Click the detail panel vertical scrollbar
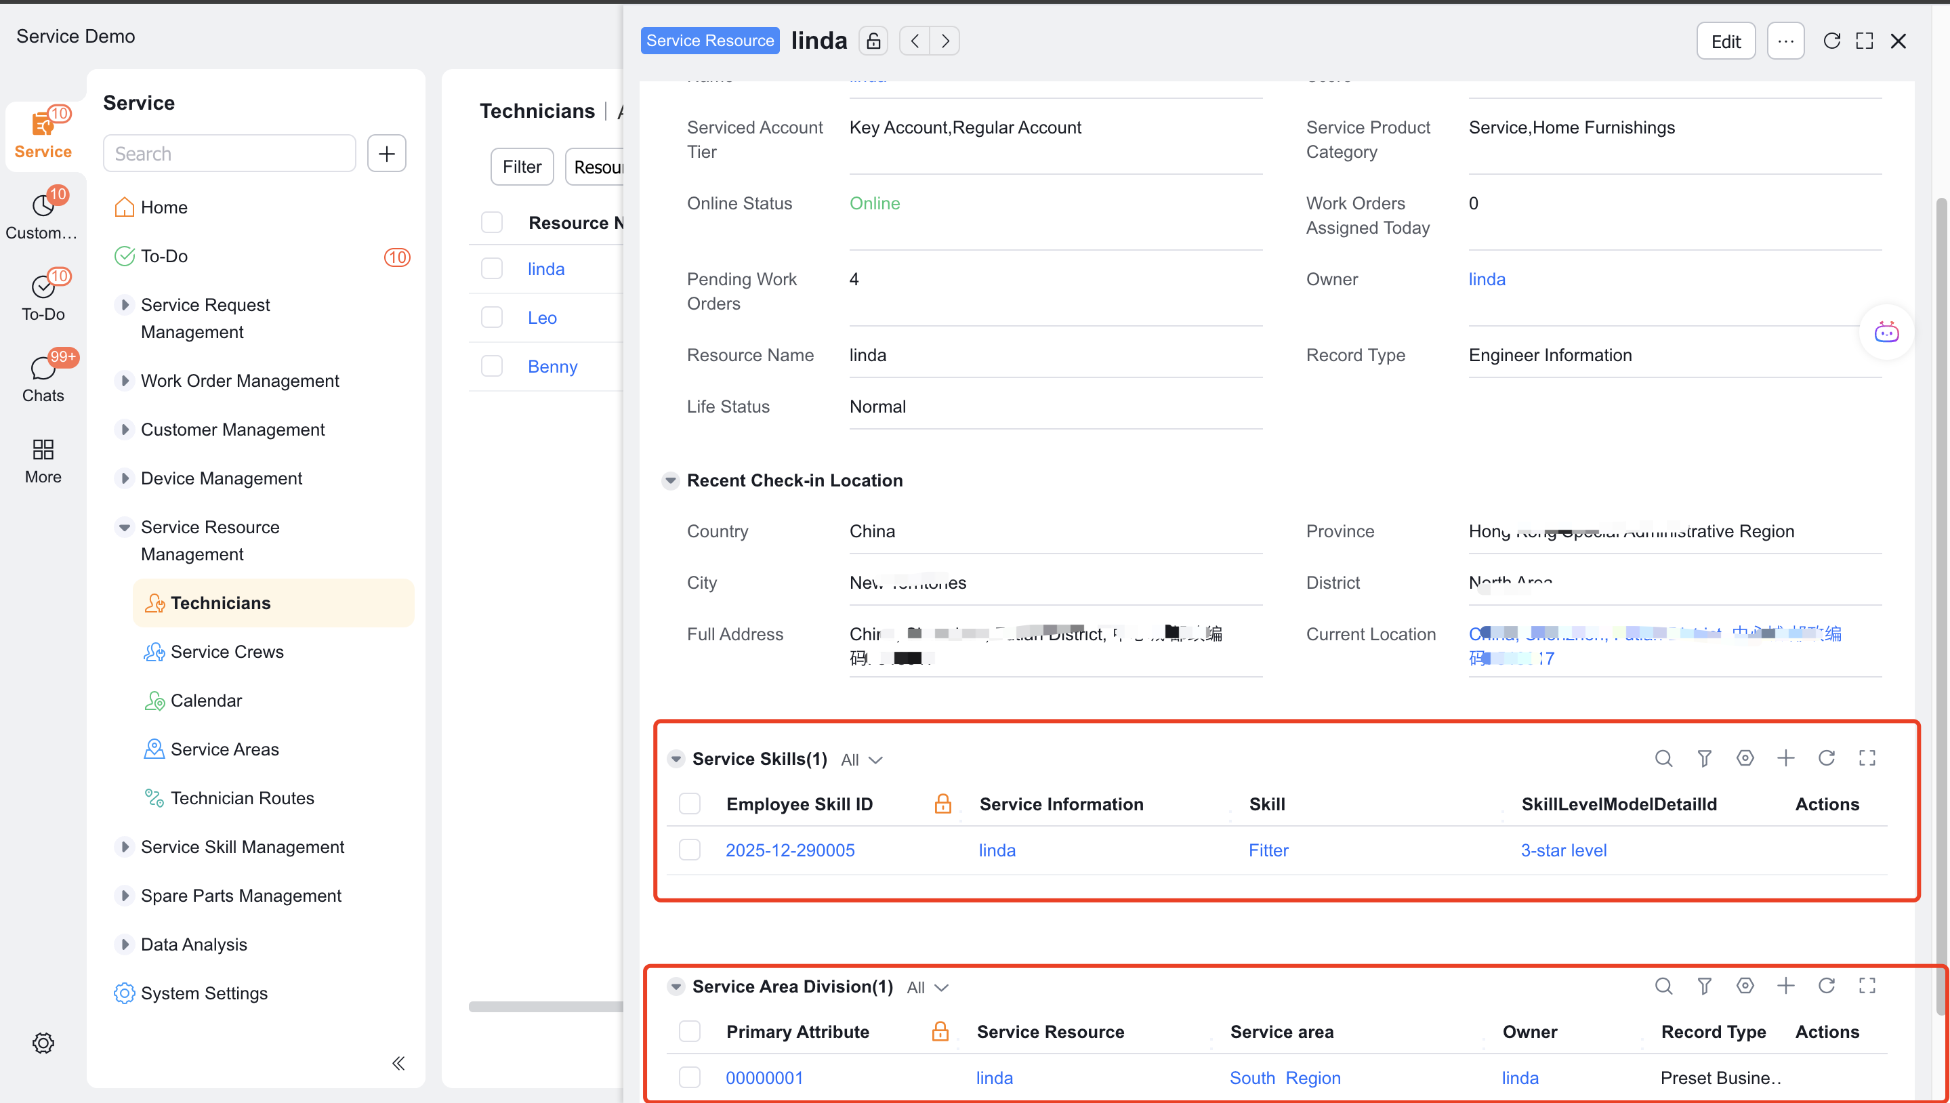1950x1103 pixels. tap(1942, 606)
